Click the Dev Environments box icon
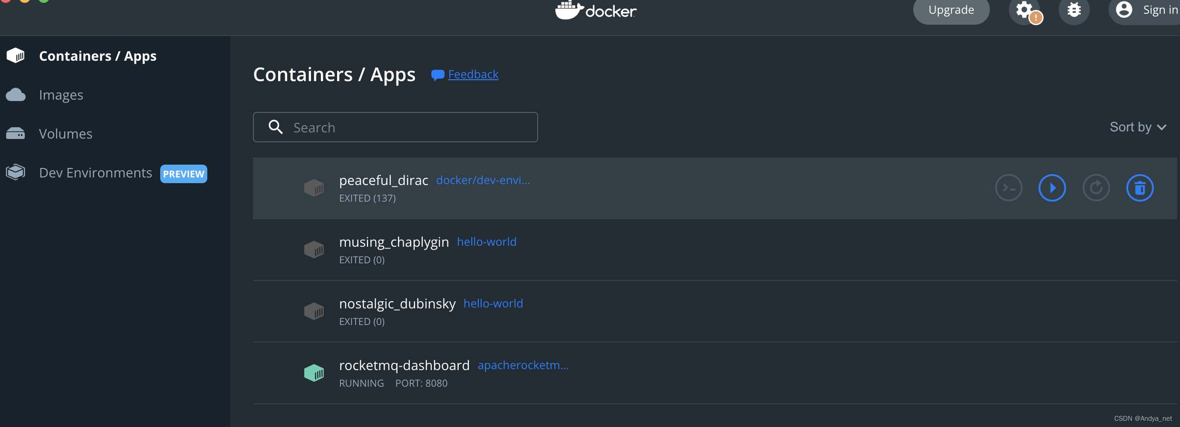This screenshot has width=1180, height=427. coord(16,172)
